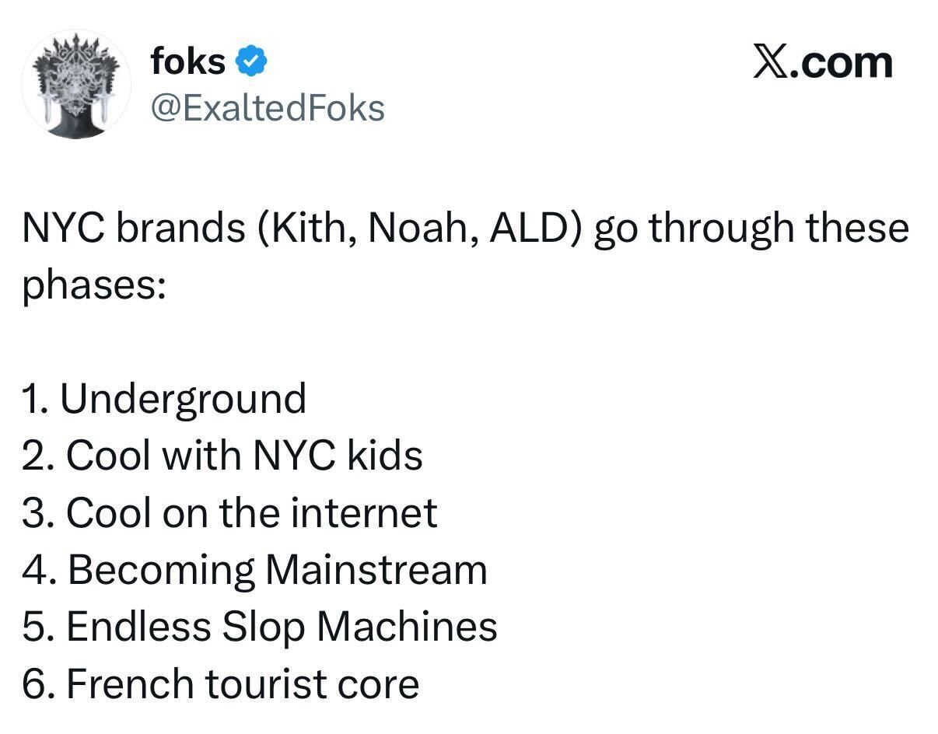Viewport: 938px width, 734px height.
Task: Open the @ExaltedFoks handle link
Action: [267, 108]
